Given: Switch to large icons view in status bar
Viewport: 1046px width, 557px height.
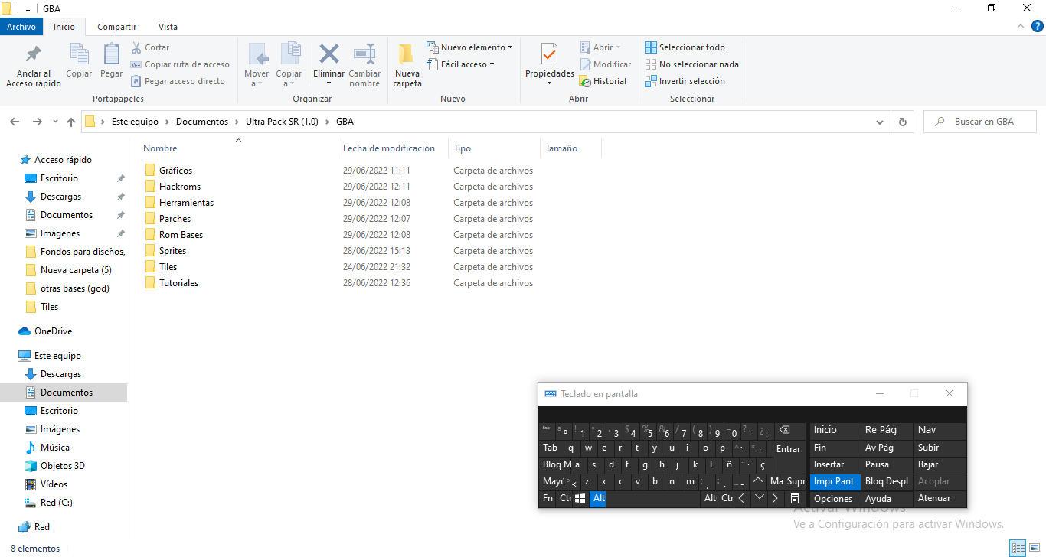Looking at the screenshot, I should [1034, 549].
